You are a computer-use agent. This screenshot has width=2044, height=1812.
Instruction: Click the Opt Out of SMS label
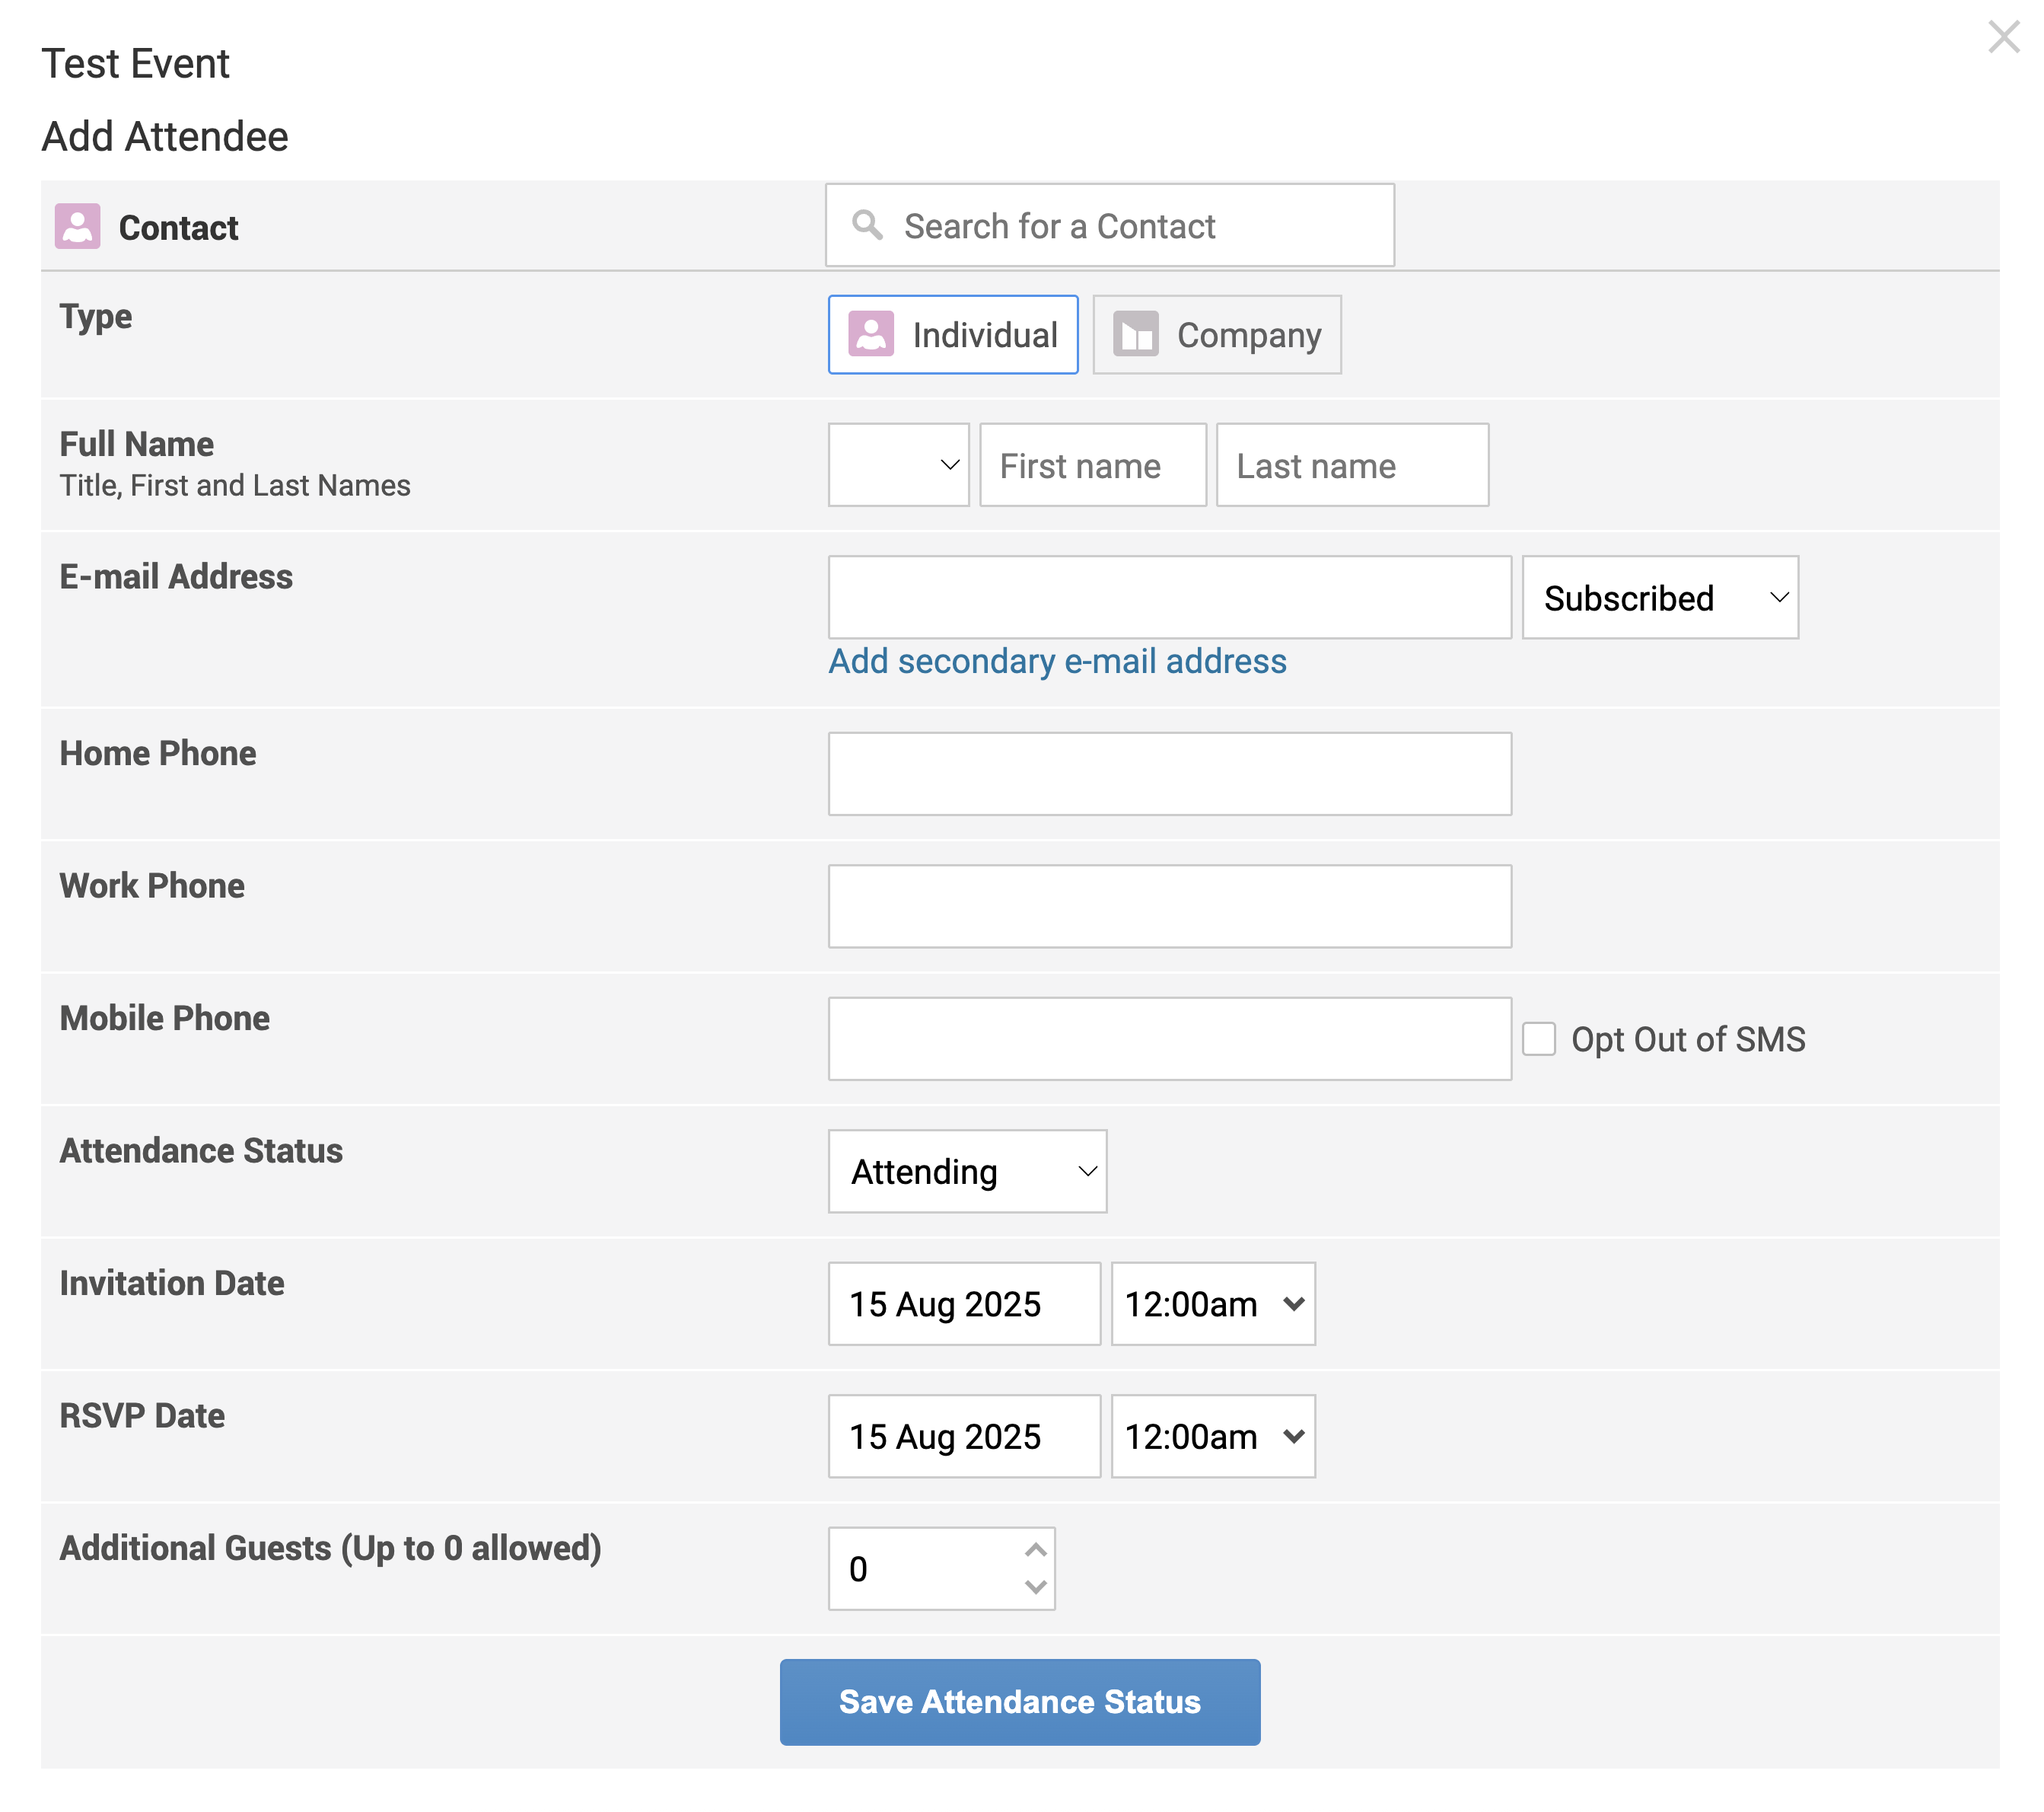point(1688,1039)
